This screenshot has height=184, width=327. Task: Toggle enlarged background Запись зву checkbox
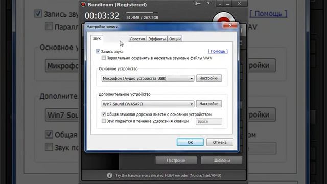(x=38, y=14)
